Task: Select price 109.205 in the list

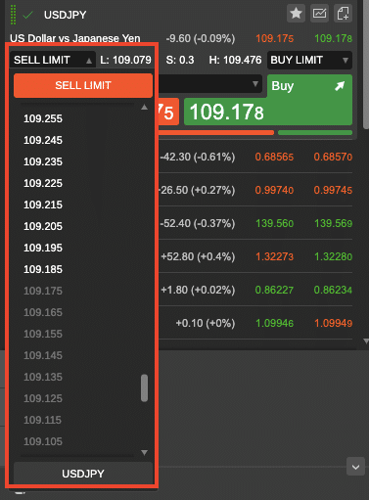Action: coord(43,226)
